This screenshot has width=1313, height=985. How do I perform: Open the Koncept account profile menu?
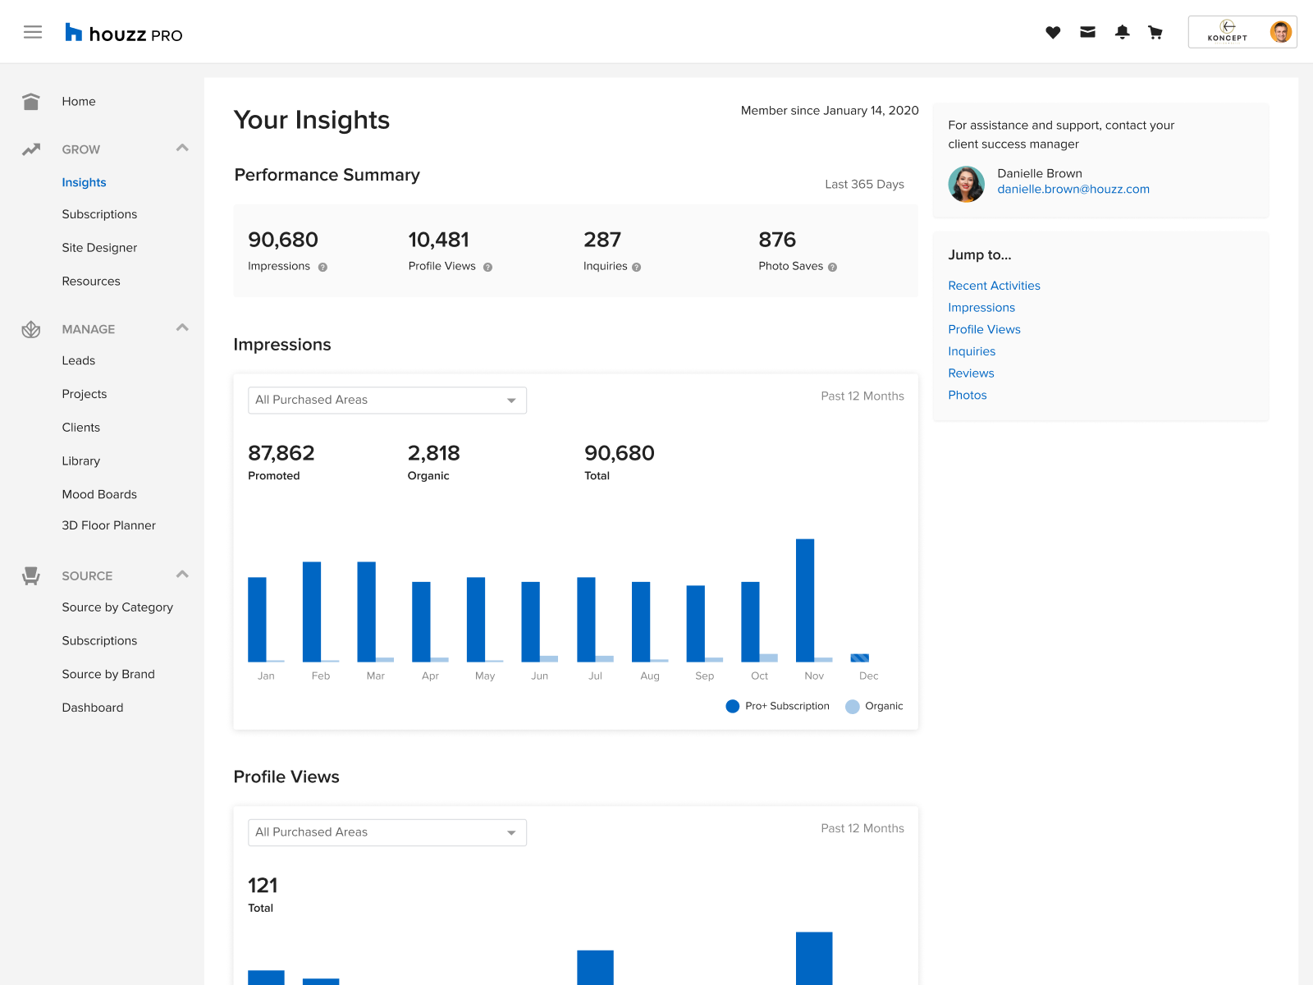point(1242,32)
